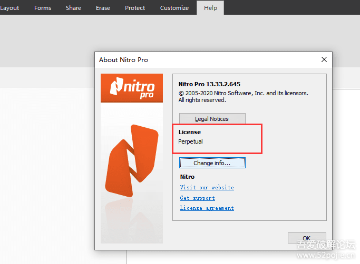Click the Help ribbon tab
The width and height of the screenshot is (360, 264).
[210, 8]
